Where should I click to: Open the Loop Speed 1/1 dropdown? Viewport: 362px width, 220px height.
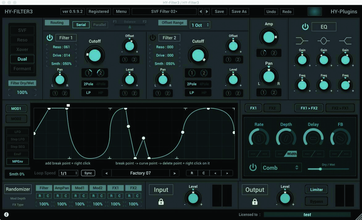[68, 173]
